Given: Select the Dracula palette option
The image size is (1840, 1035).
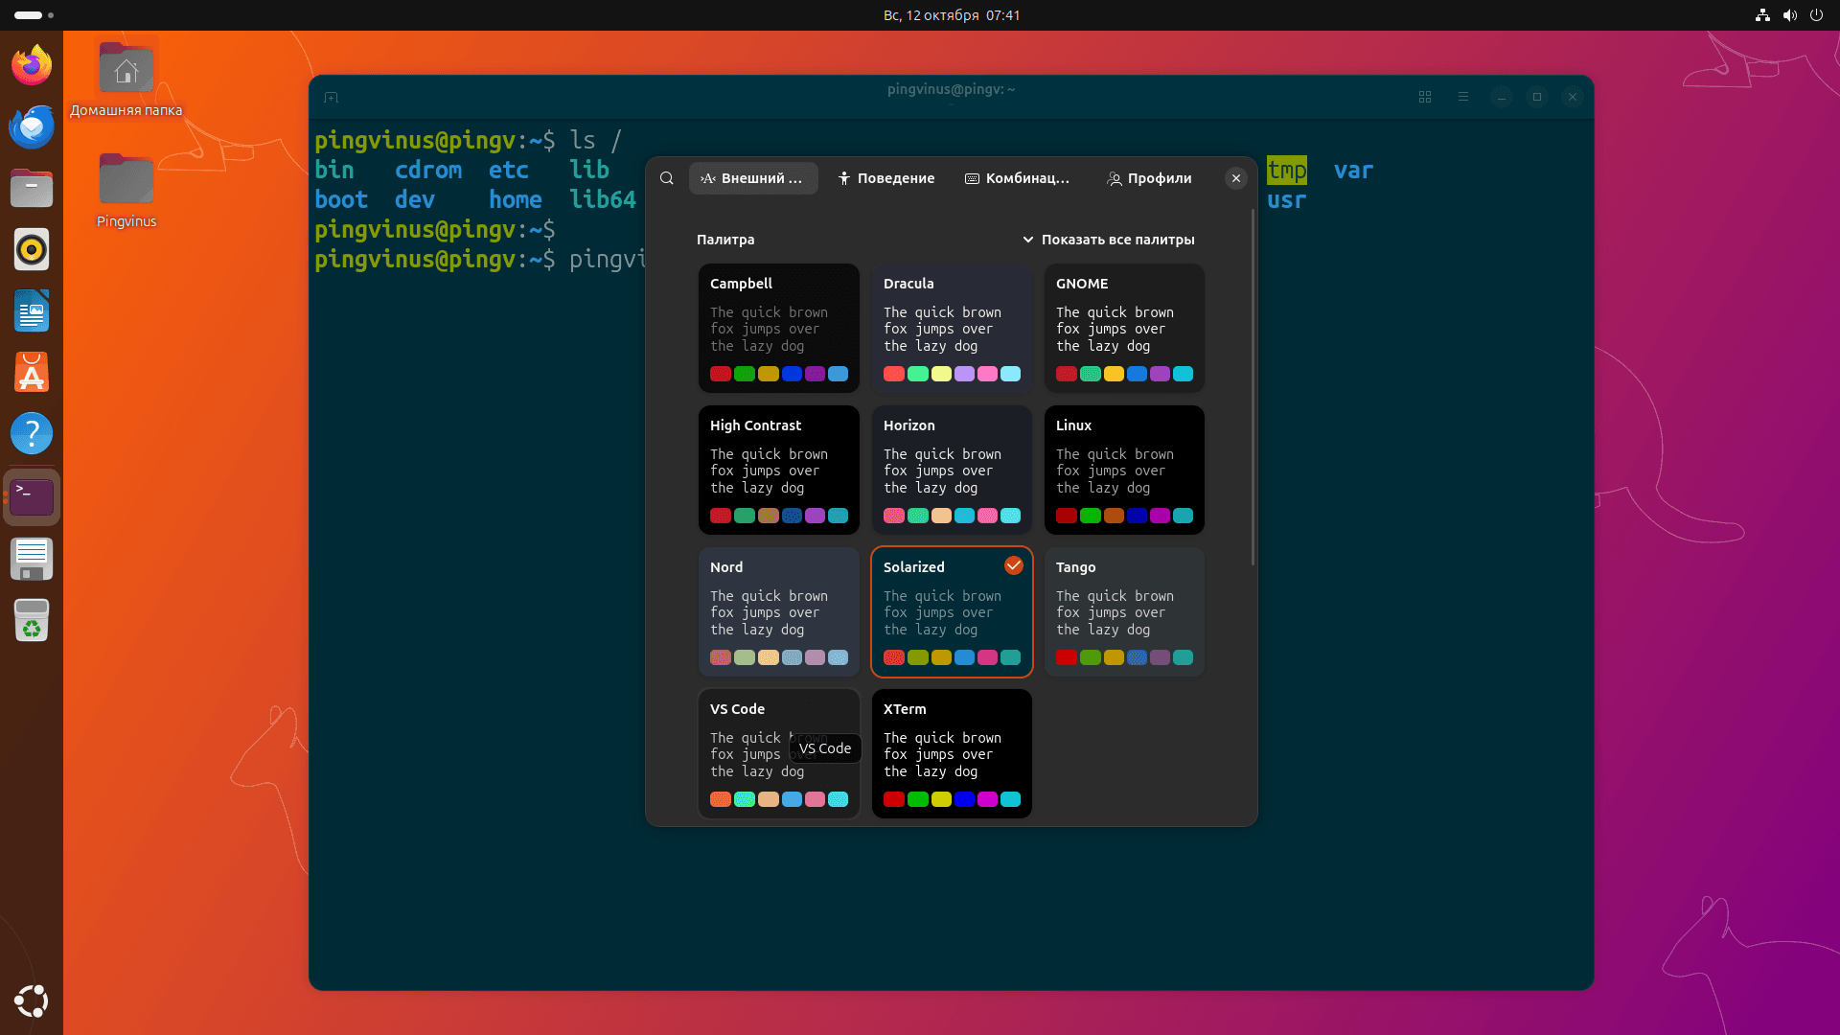Looking at the screenshot, I should 952,328.
